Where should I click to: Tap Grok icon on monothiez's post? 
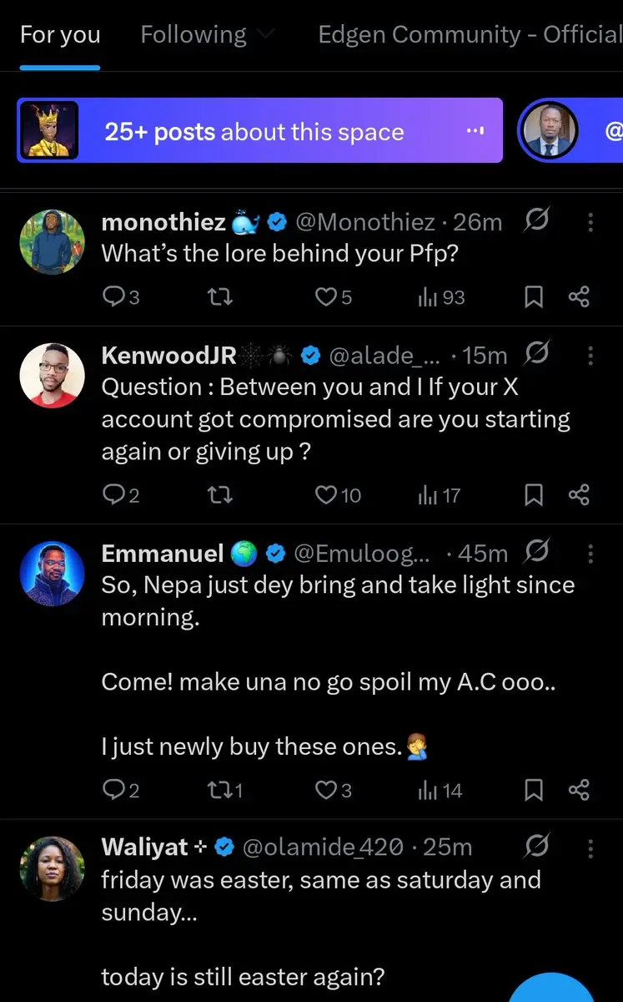point(537,221)
